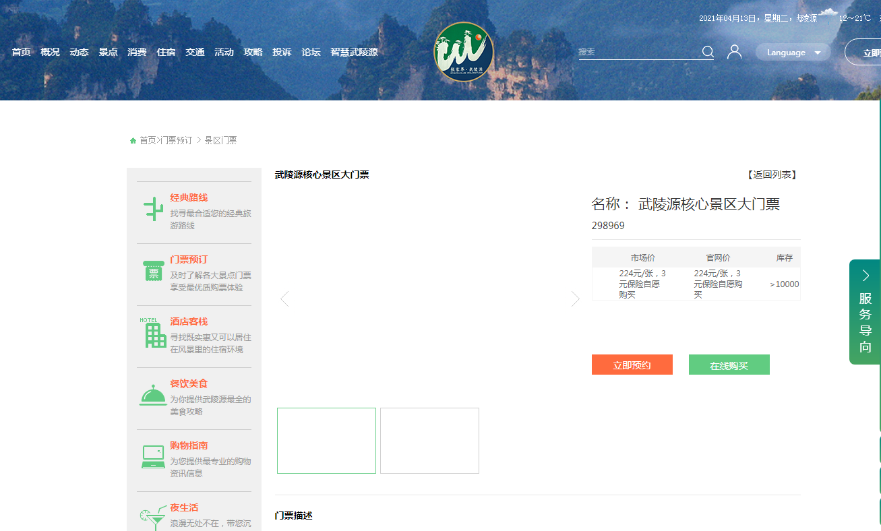Open 智慧武陵源 in the top navigation

[354, 52]
